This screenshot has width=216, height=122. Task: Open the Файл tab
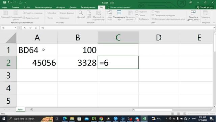coord(4,7)
